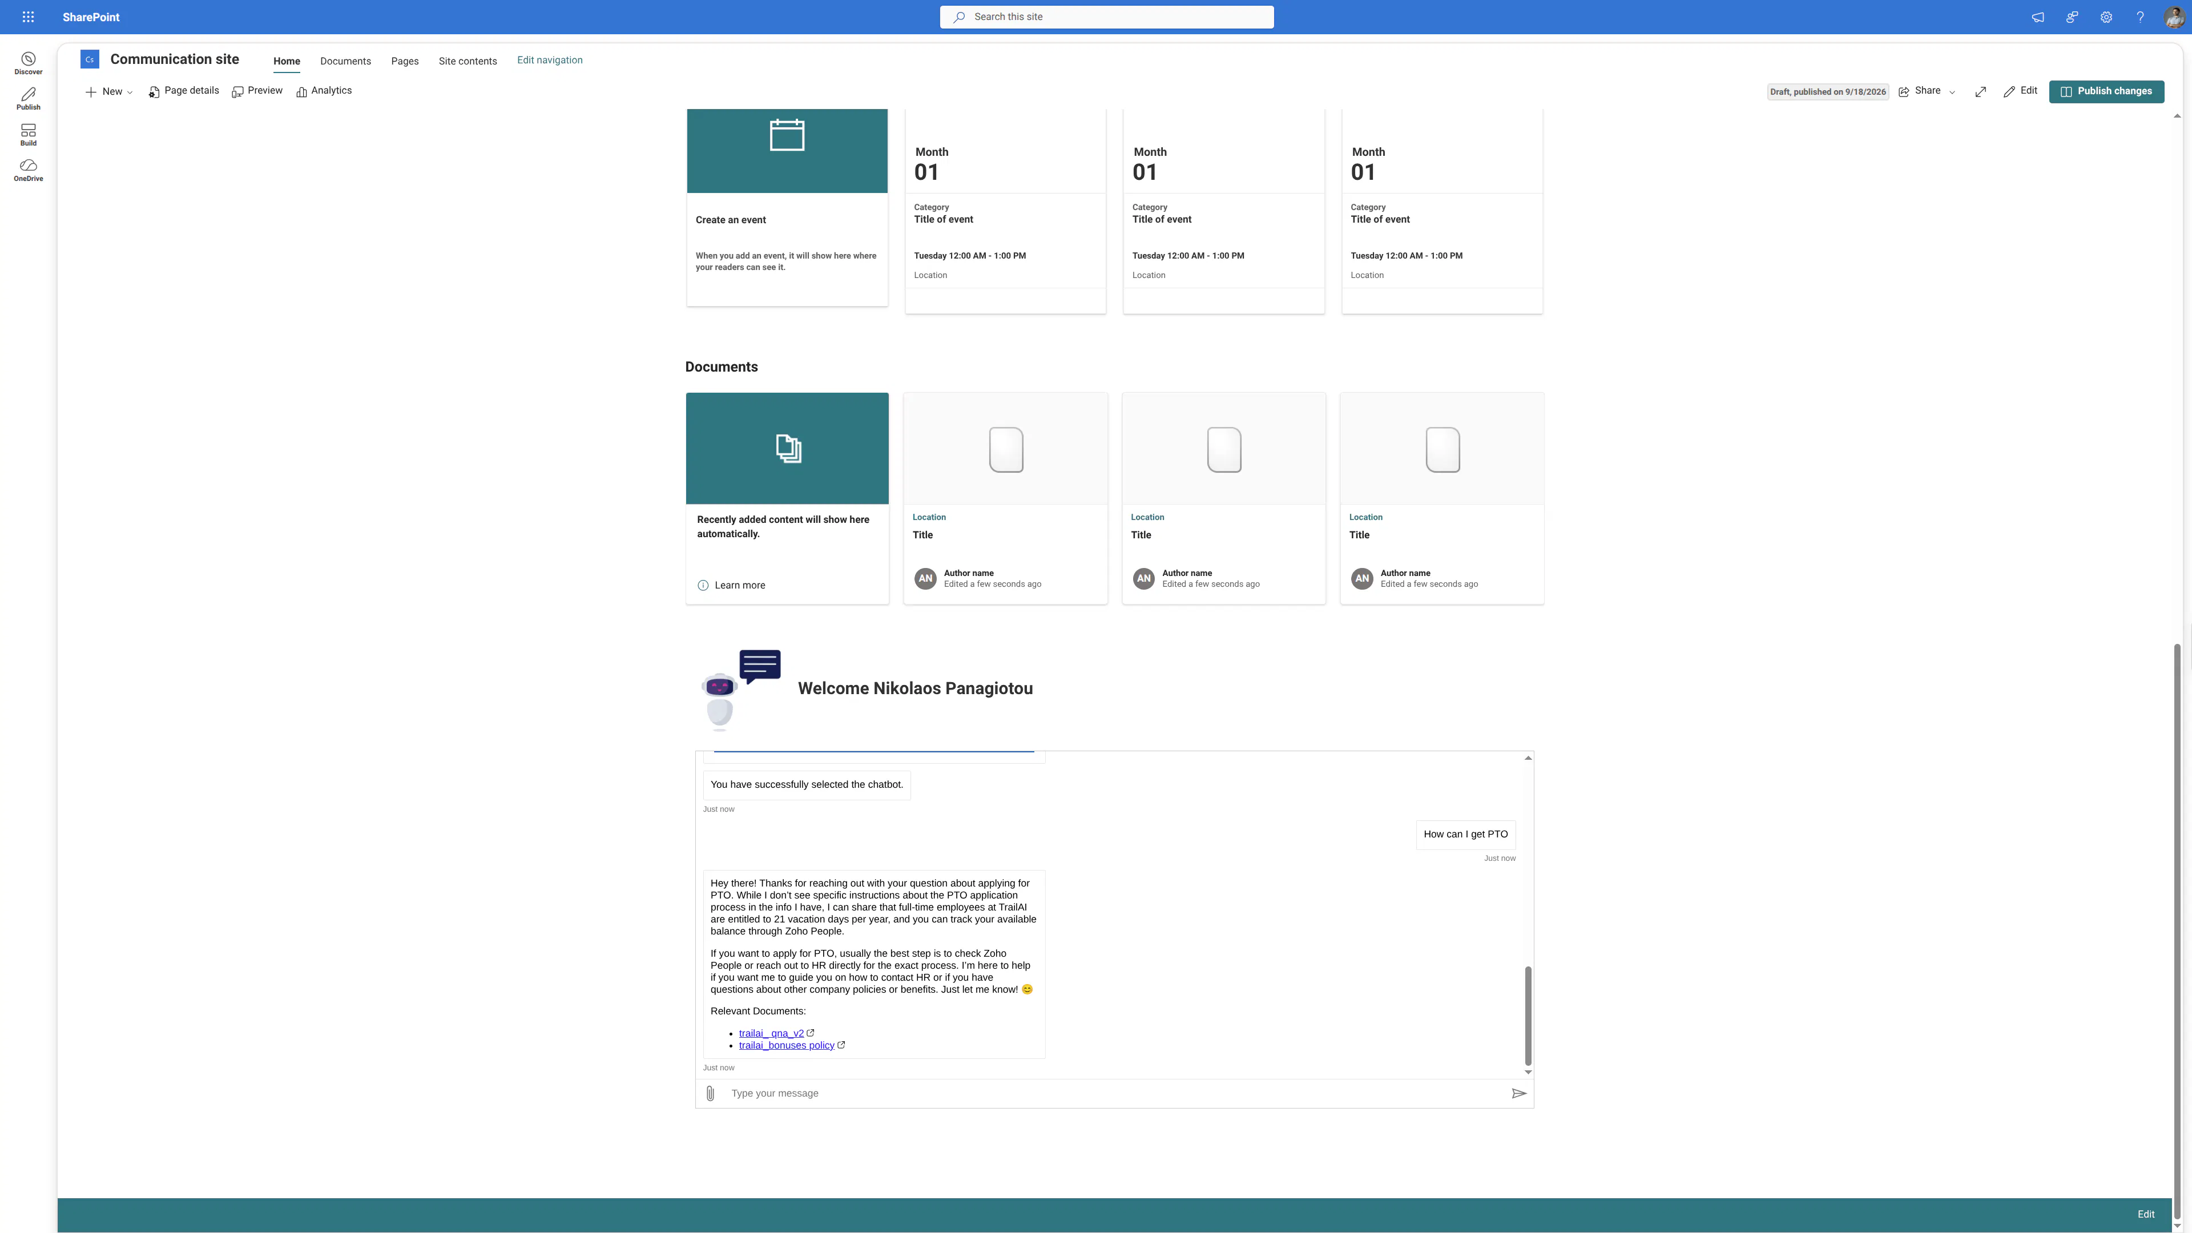The height and width of the screenshot is (1233, 2192).
Task: Click the attachment paperclip in the chat
Action: coord(711,1094)
